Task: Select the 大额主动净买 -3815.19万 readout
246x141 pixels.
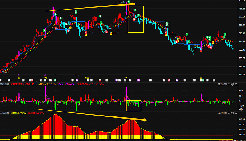Action: [x=24, y=84]
